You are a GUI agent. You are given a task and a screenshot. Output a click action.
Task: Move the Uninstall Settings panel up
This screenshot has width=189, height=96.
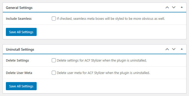coord(167,49)
